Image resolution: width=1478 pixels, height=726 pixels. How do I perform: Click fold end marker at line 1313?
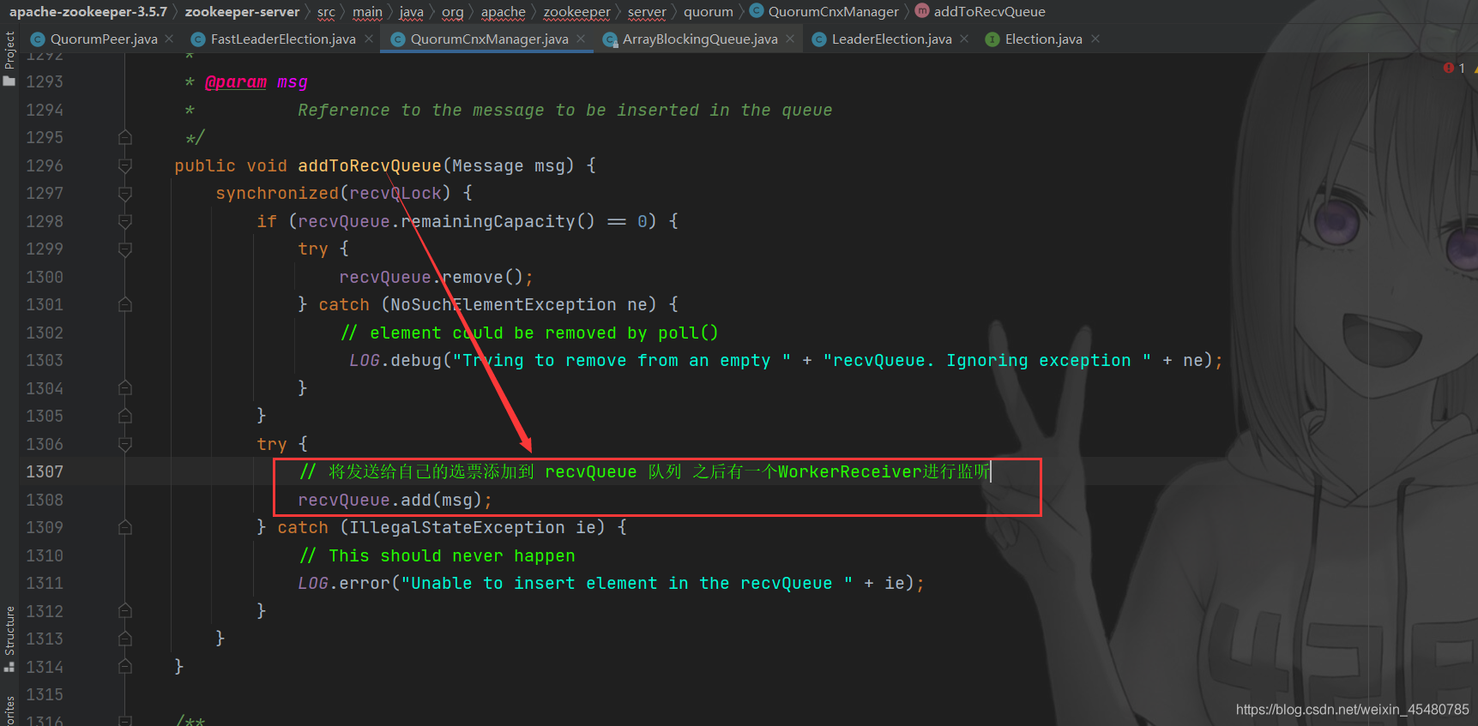(x=125, y=639)
